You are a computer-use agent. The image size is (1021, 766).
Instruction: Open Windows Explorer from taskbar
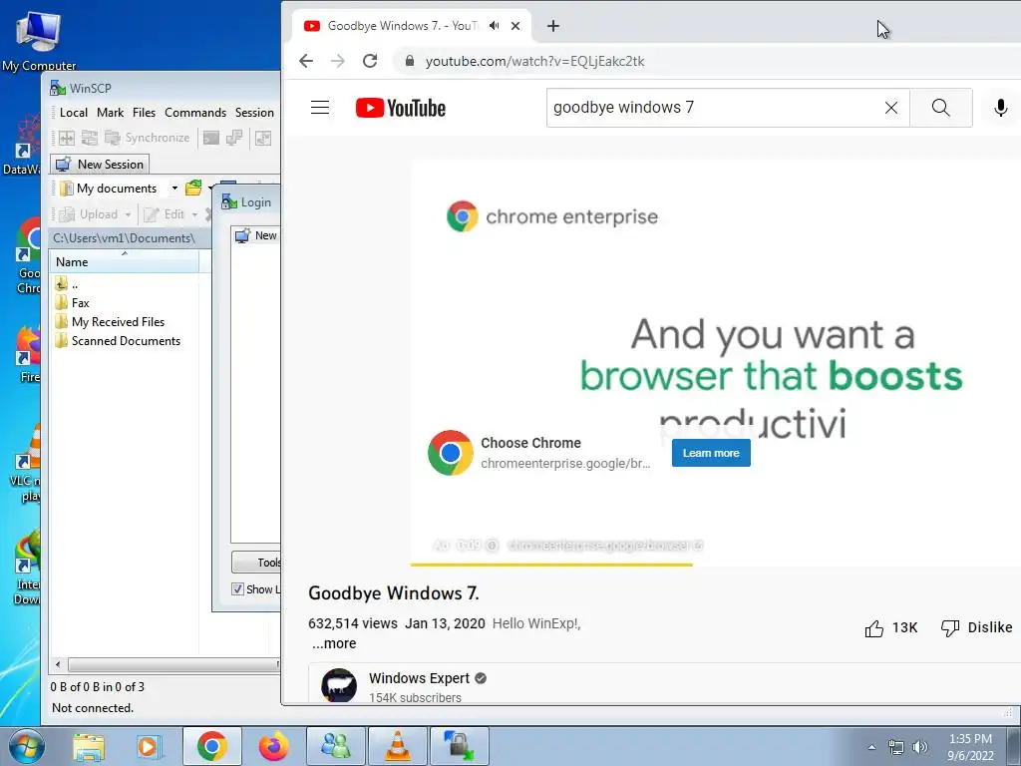pyautogui.click(x=89, y=746)
